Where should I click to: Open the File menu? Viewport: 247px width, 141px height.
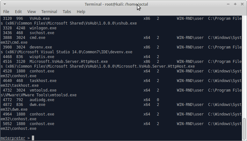point(6,12)
